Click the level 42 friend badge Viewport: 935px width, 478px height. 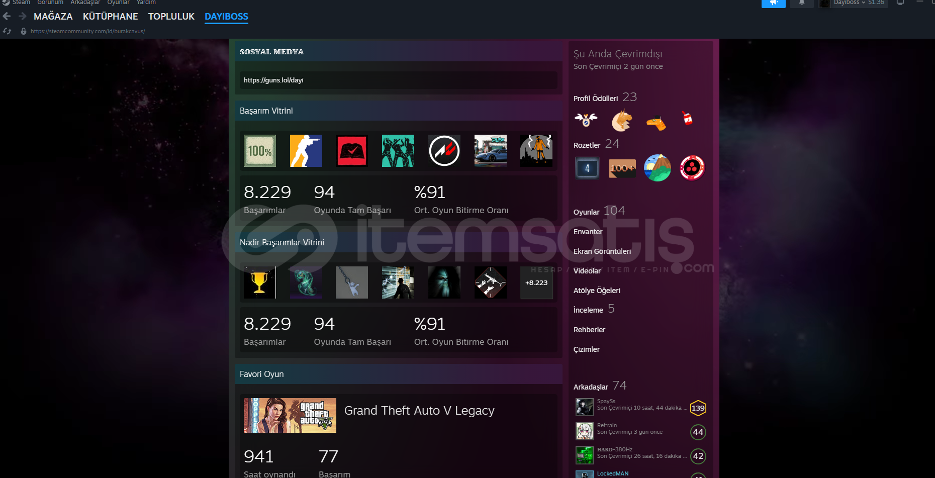point(698,456)
